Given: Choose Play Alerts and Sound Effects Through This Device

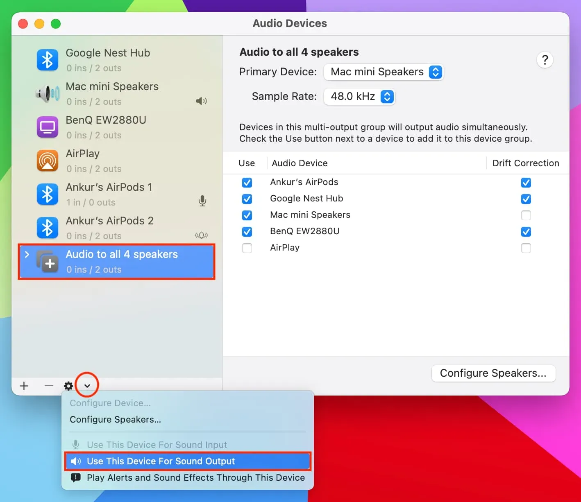Looking at the screenshot, I should 188,478.
